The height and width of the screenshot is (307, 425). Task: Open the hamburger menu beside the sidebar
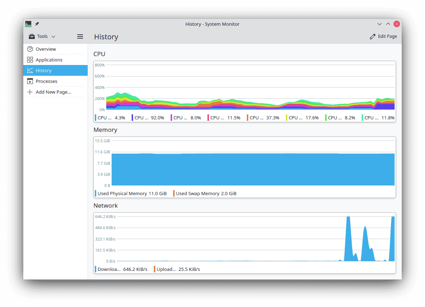tap(80, 36)
